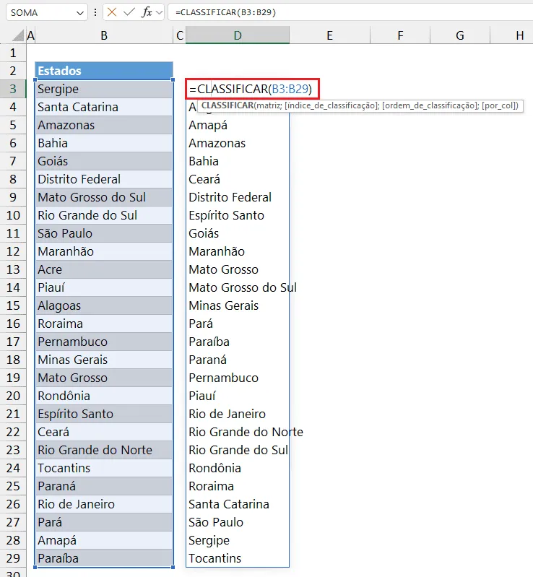Image resolution: width=533 pixels, height=577 pixels.
Task: Select São Paulo cell in column D
Action: click(x=238, y=522)
